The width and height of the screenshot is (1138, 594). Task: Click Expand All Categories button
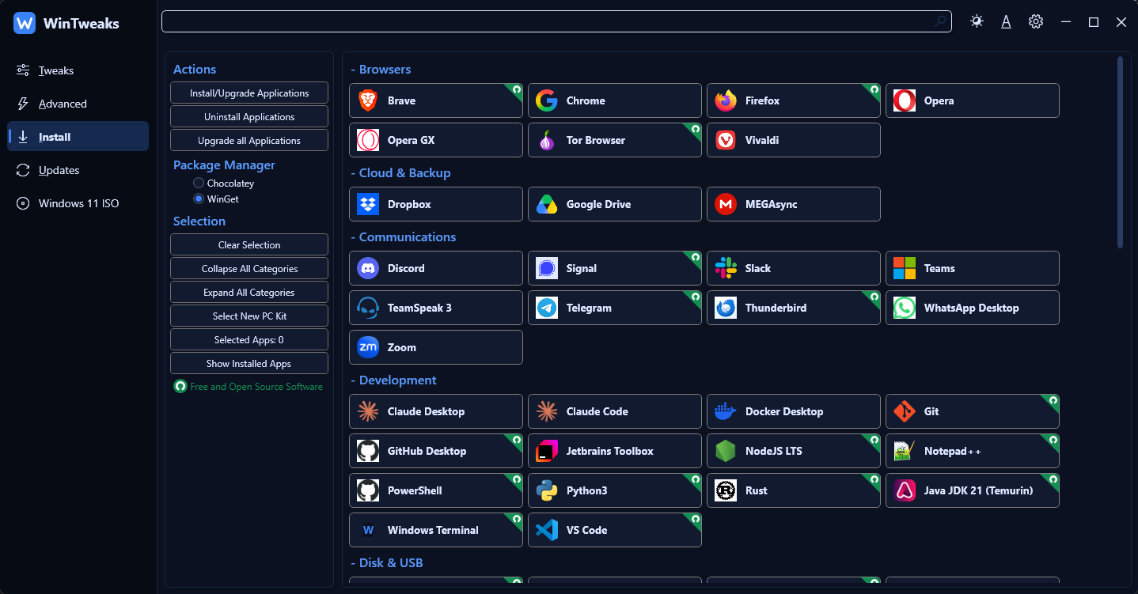pos(249,292)
